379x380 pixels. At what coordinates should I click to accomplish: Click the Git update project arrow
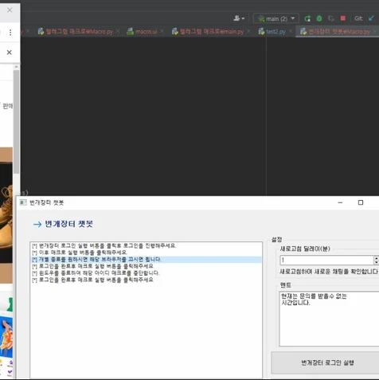tap(371, 18)
